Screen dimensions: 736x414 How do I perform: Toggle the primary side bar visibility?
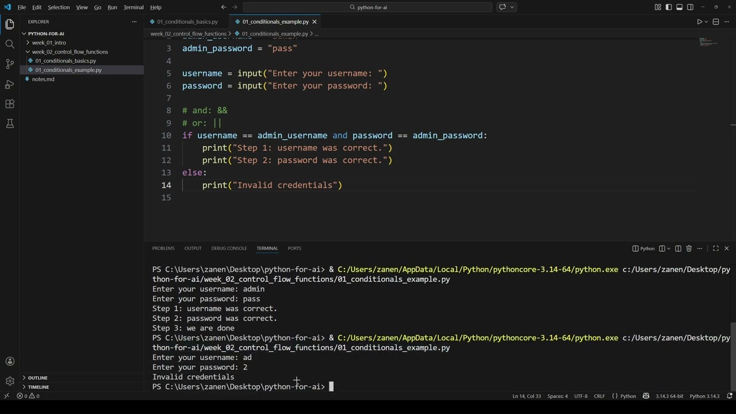point(669,7)
